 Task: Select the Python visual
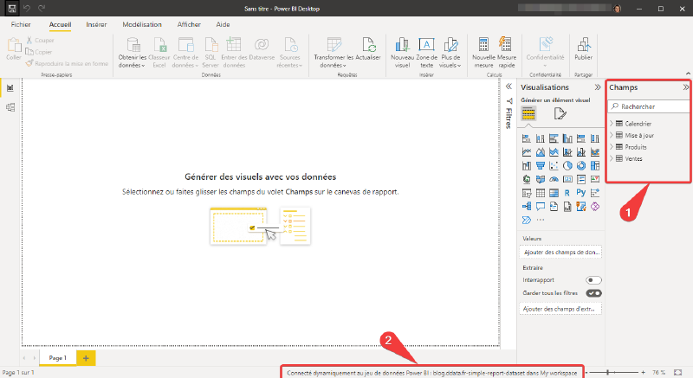click(x=581, y=193)
